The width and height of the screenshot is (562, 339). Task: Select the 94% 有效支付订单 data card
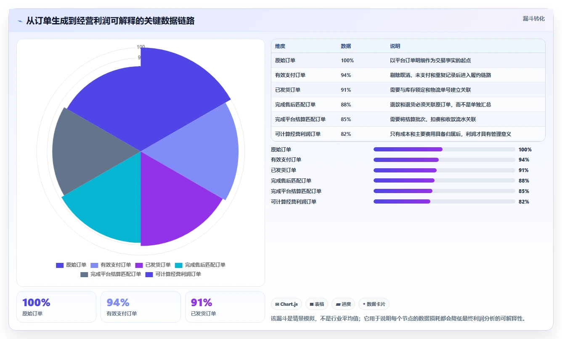[140, 307]
